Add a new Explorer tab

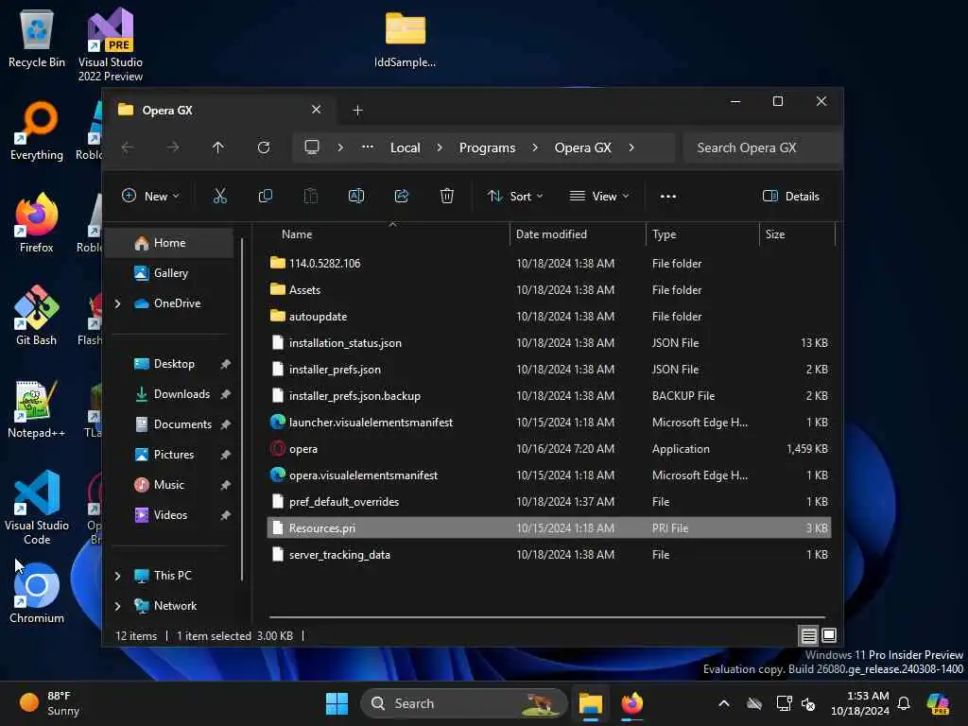(x=357, y=110)
